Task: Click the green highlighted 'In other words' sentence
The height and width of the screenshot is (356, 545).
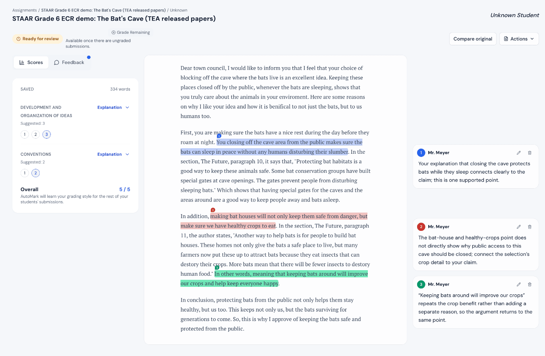Action: pos(274,279)
